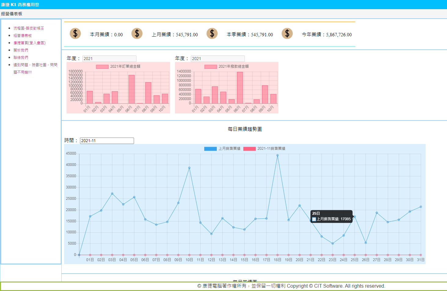Toggle the 2021年撥款總金額 legend series
The image size is (447, 291).
(211, 66)
